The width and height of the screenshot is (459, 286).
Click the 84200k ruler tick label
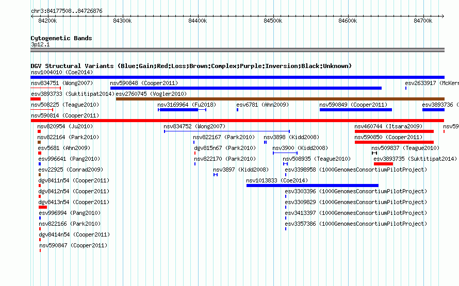click(x=48, y=21)
